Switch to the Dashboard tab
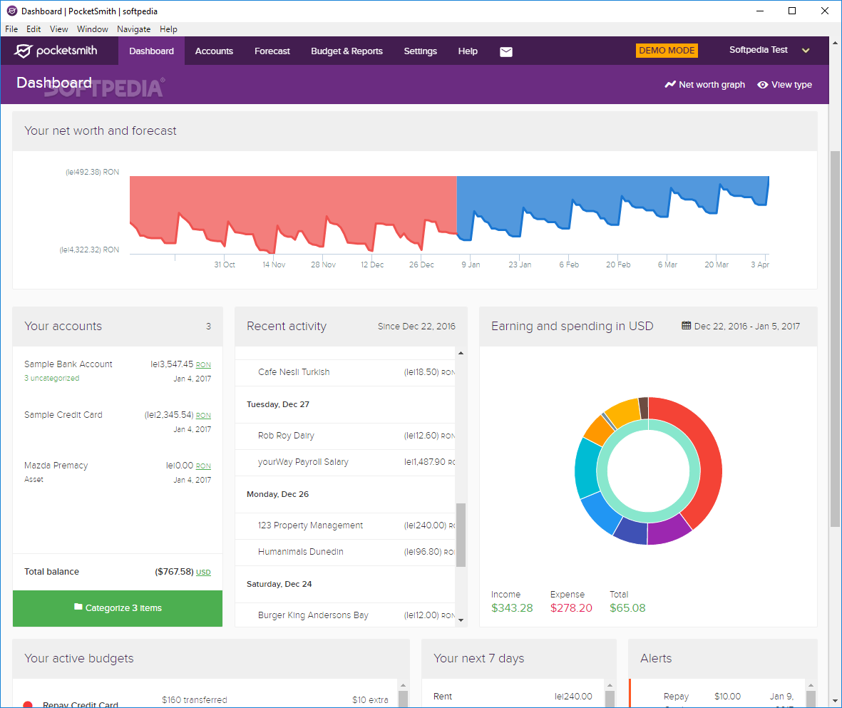Screen dimensions: 842x708 pyautogui.click(x=151, y=51)
